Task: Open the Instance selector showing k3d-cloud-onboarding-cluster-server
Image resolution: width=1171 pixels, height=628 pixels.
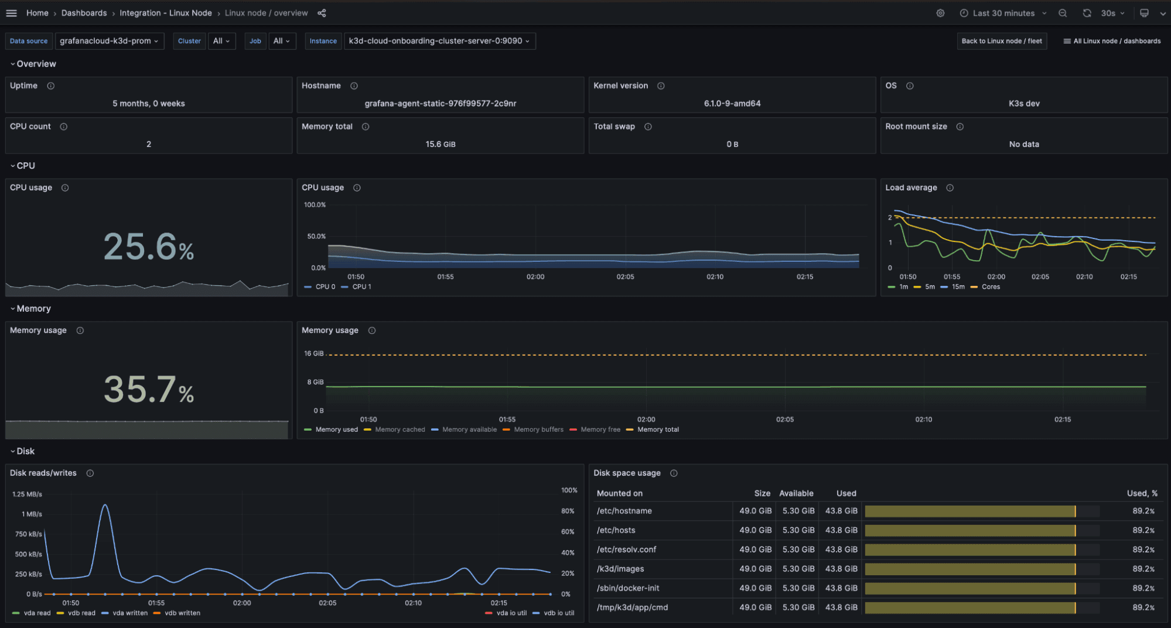Action: click(x=439, y=41)
